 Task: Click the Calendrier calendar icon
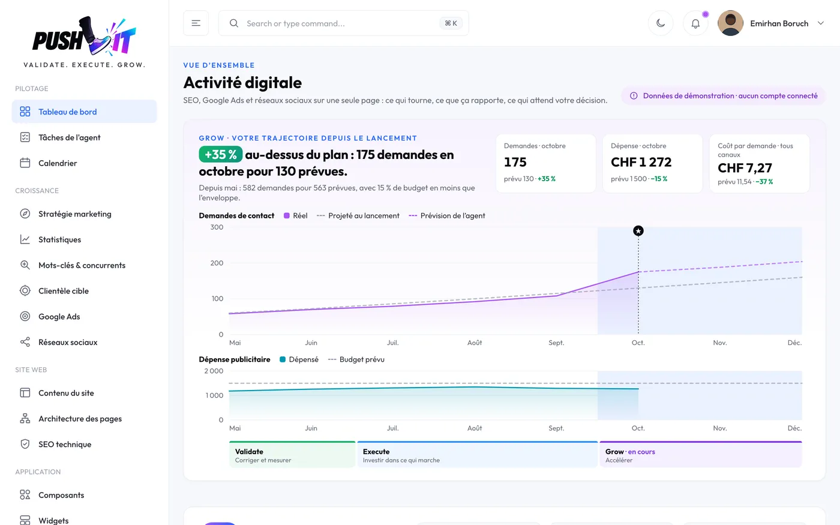25,163
